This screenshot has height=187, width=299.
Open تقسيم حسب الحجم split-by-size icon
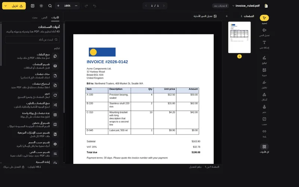click(55, 144)
